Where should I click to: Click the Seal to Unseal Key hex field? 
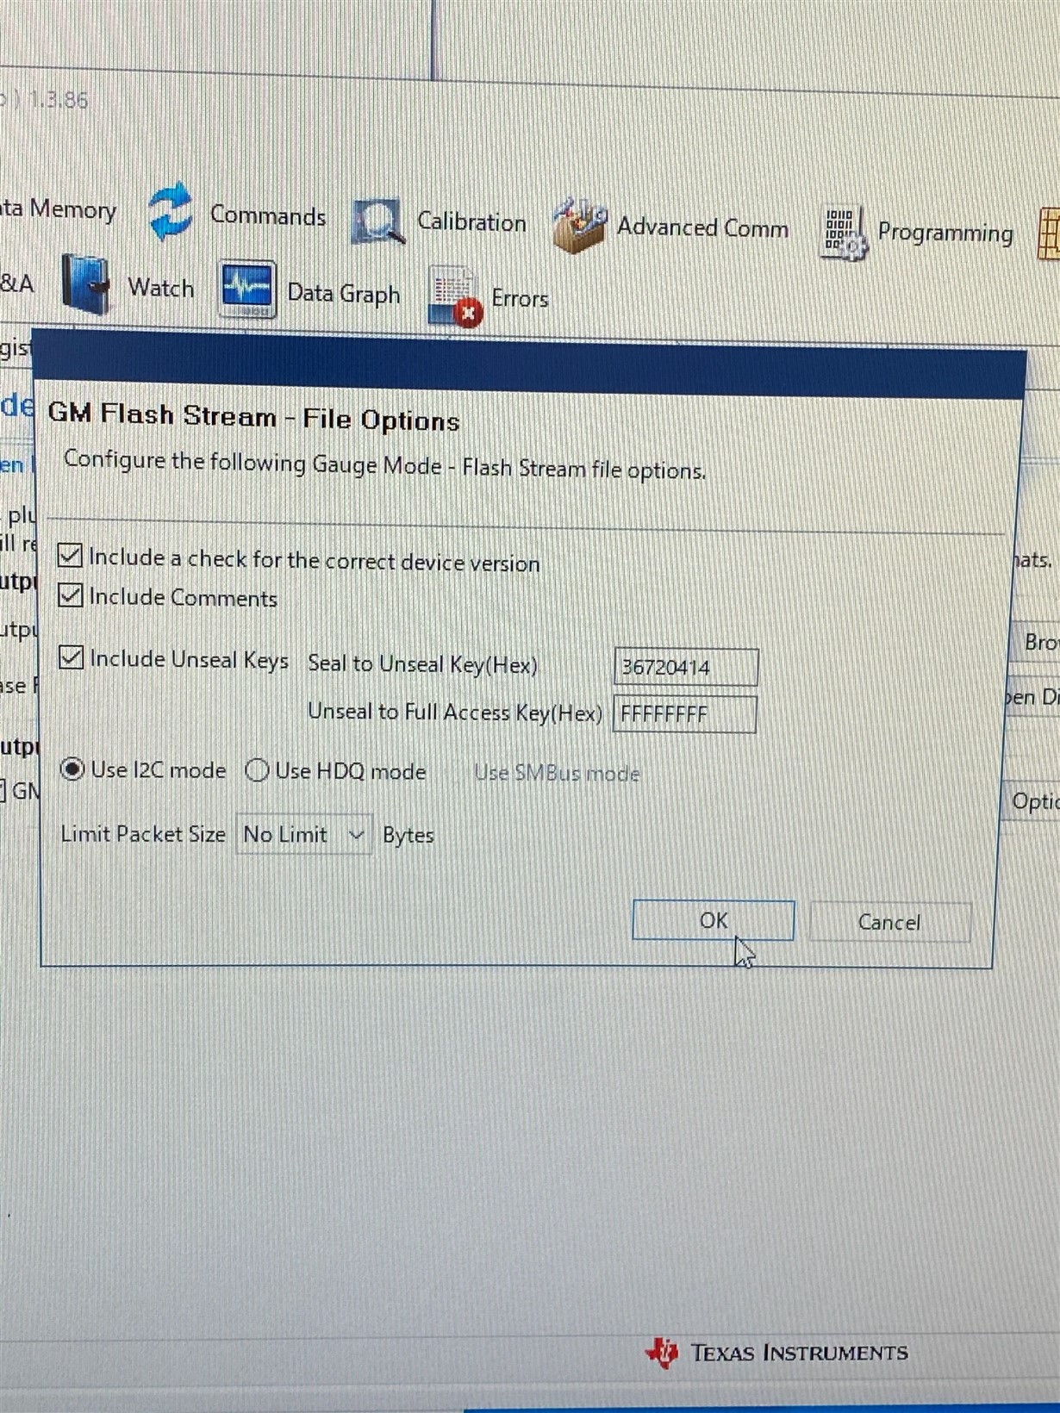coord(686,667)
